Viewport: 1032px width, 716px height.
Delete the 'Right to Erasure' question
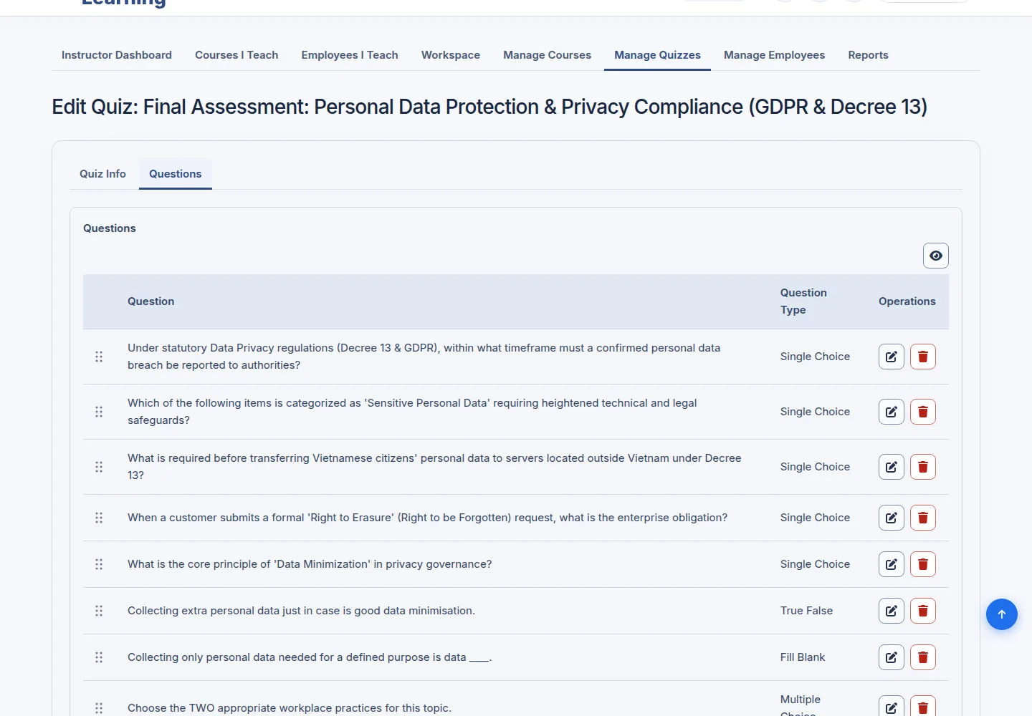coord(923,518)
